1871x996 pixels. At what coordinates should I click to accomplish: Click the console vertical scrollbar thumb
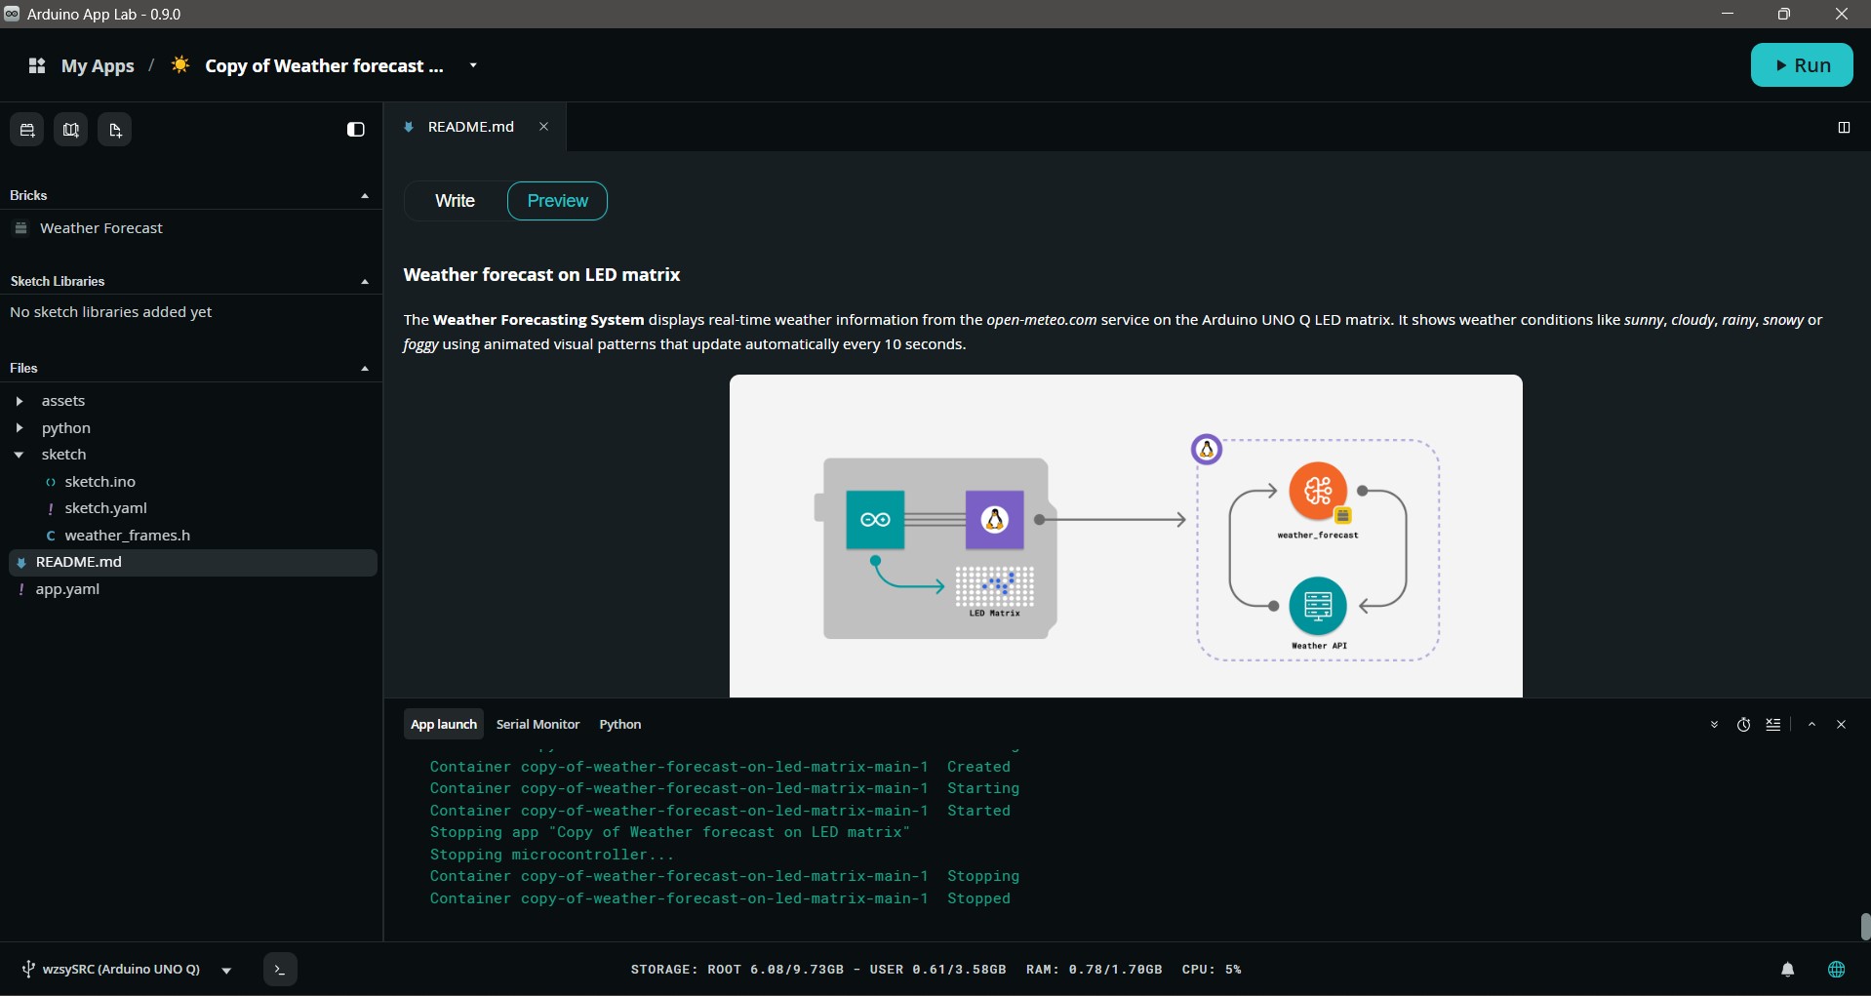1865,927
